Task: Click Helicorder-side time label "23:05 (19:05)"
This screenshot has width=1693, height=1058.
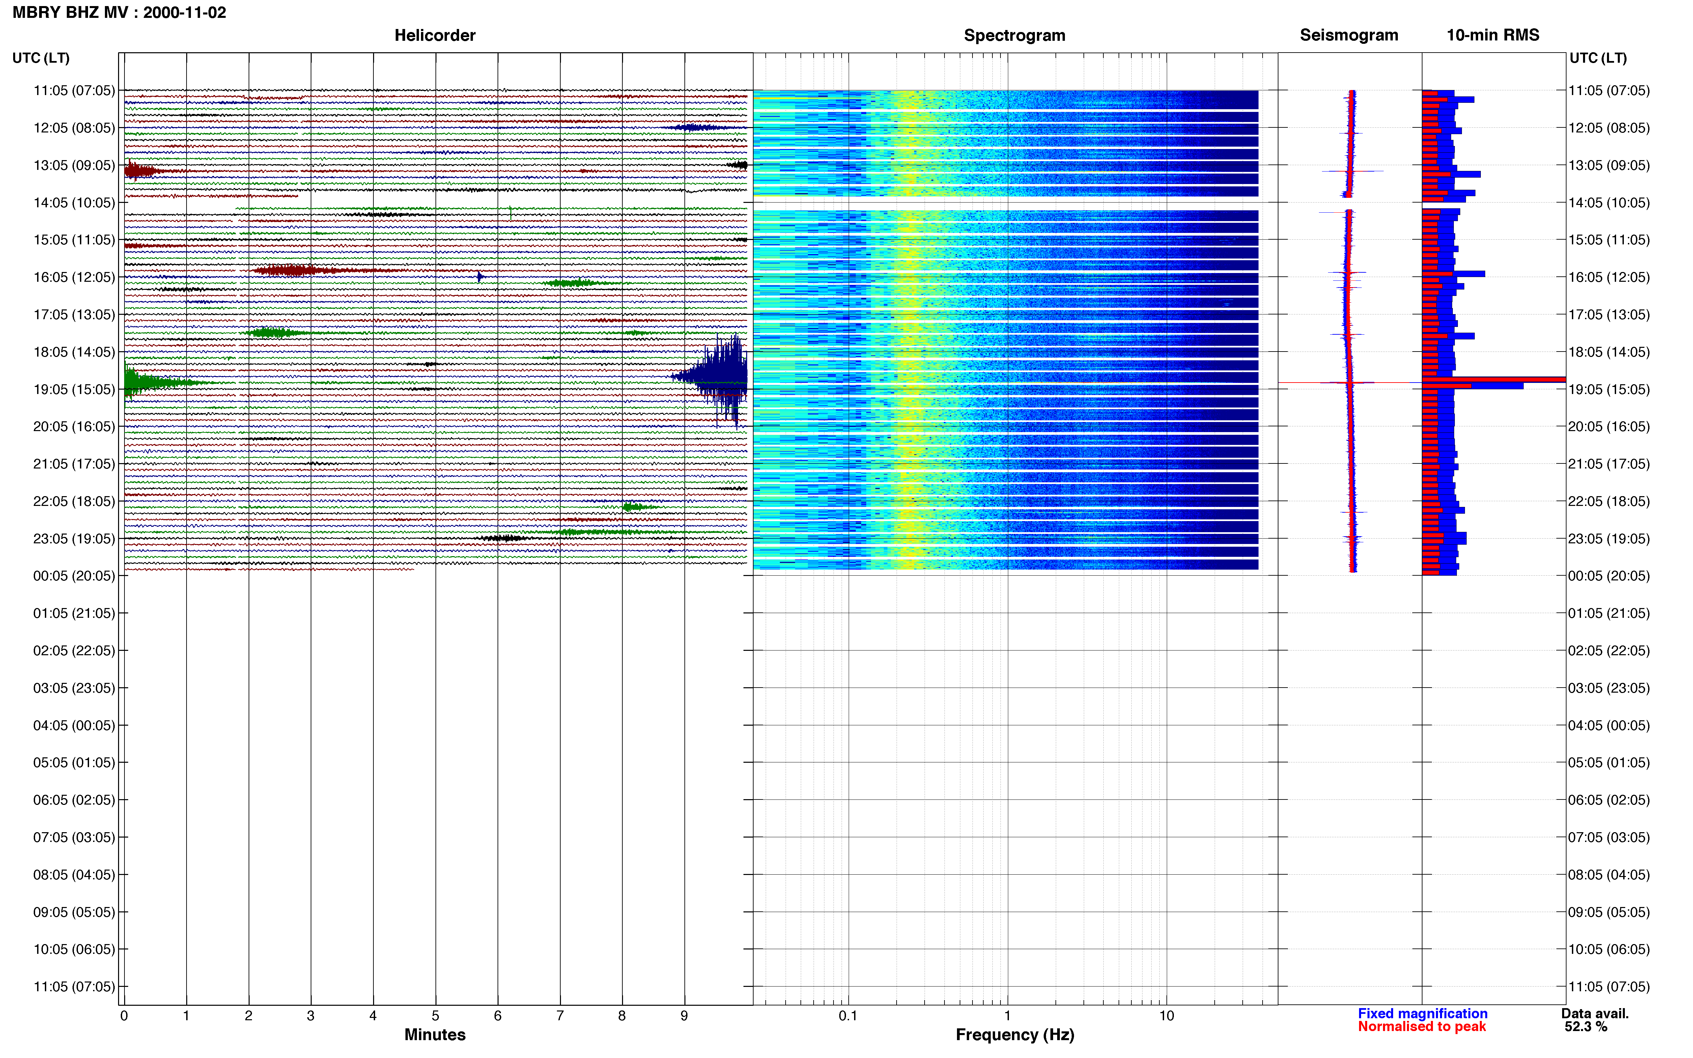Action: click(74, 539)
